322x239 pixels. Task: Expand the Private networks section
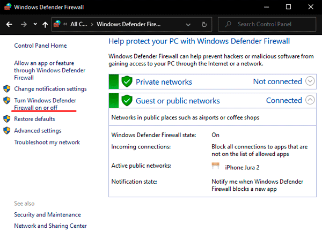click(310, 81)
